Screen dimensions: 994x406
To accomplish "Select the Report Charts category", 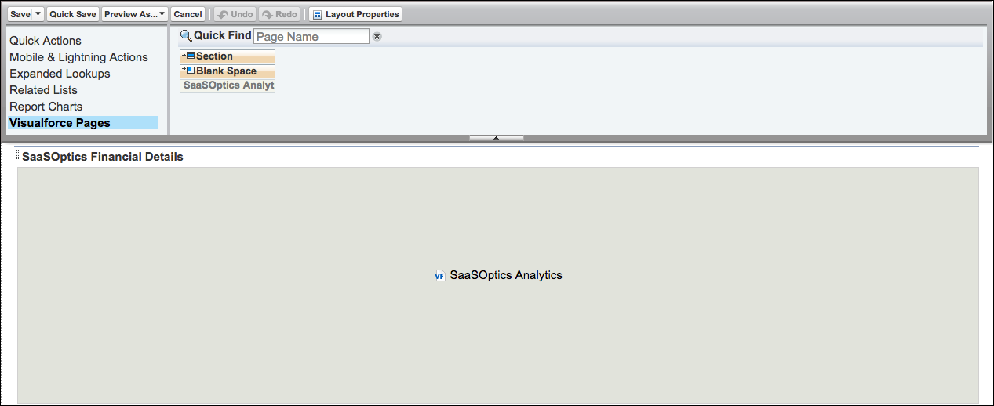I will 46,107.
